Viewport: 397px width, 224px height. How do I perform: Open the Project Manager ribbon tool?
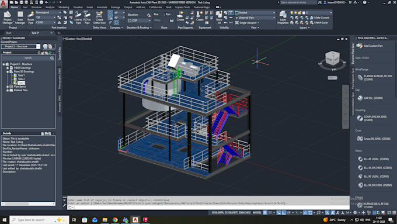coord(7,18)
